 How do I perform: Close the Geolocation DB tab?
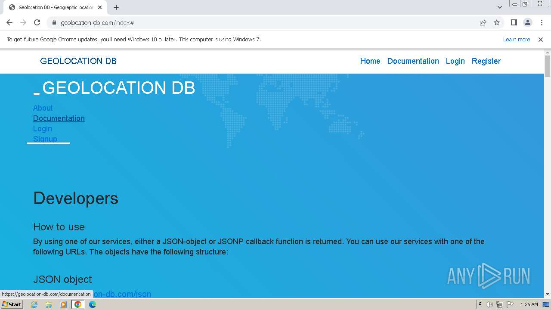pyautogui.click(x=100, y=7)
